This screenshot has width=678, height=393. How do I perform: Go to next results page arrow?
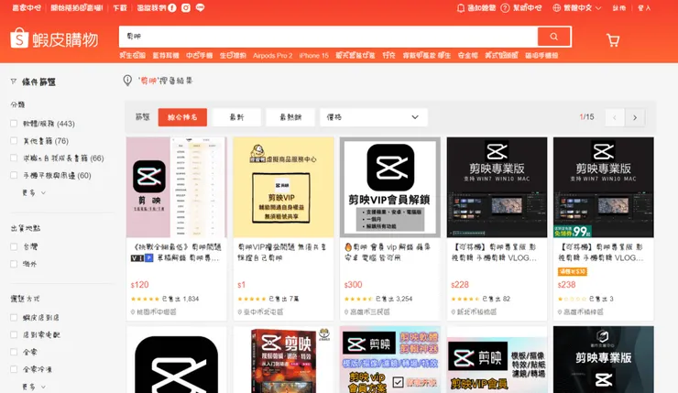point(635,117)
